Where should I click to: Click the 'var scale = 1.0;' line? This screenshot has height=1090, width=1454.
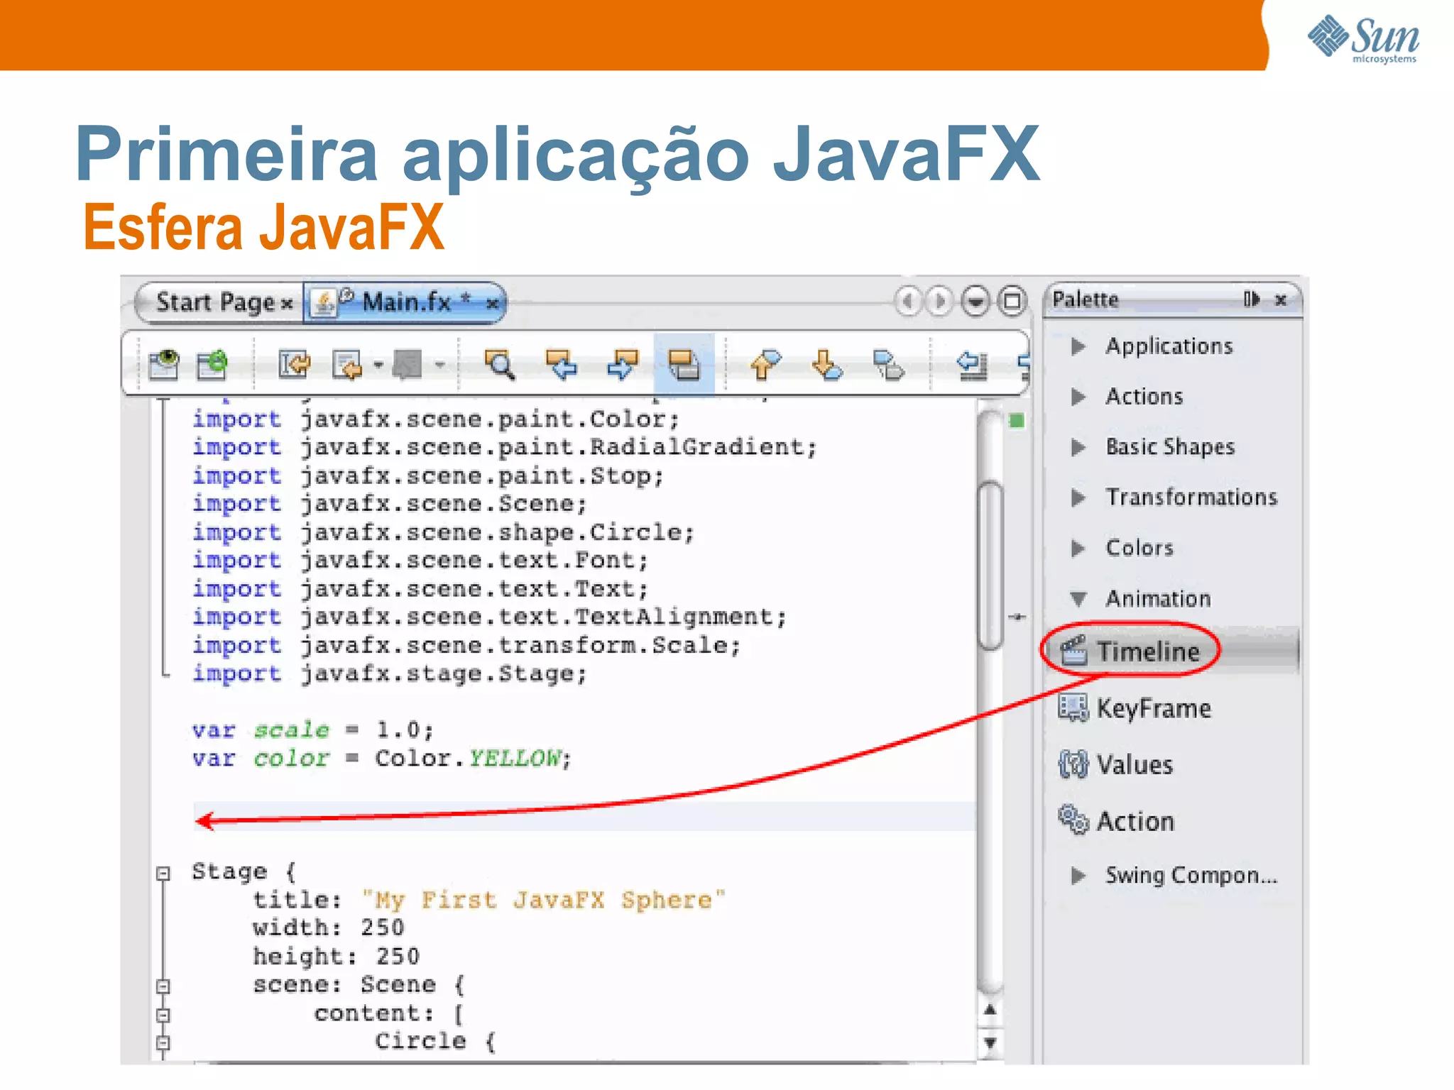[x=312, y=730]
